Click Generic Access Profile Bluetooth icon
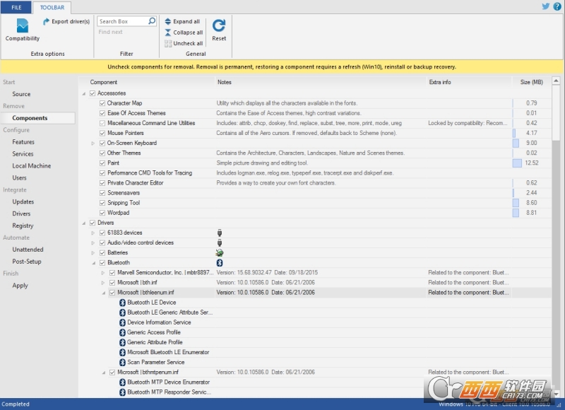565x410 pixels. click(122, 332)
